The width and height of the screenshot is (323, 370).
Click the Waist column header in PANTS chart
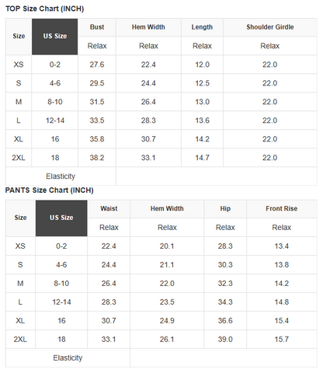(x=109, y=209)
